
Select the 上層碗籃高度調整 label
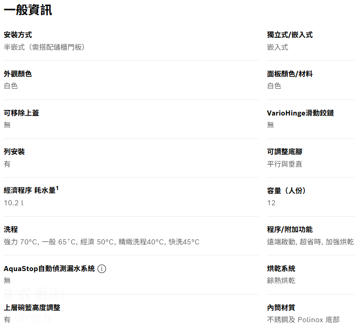pyautogui.click(x=32, y=307)
